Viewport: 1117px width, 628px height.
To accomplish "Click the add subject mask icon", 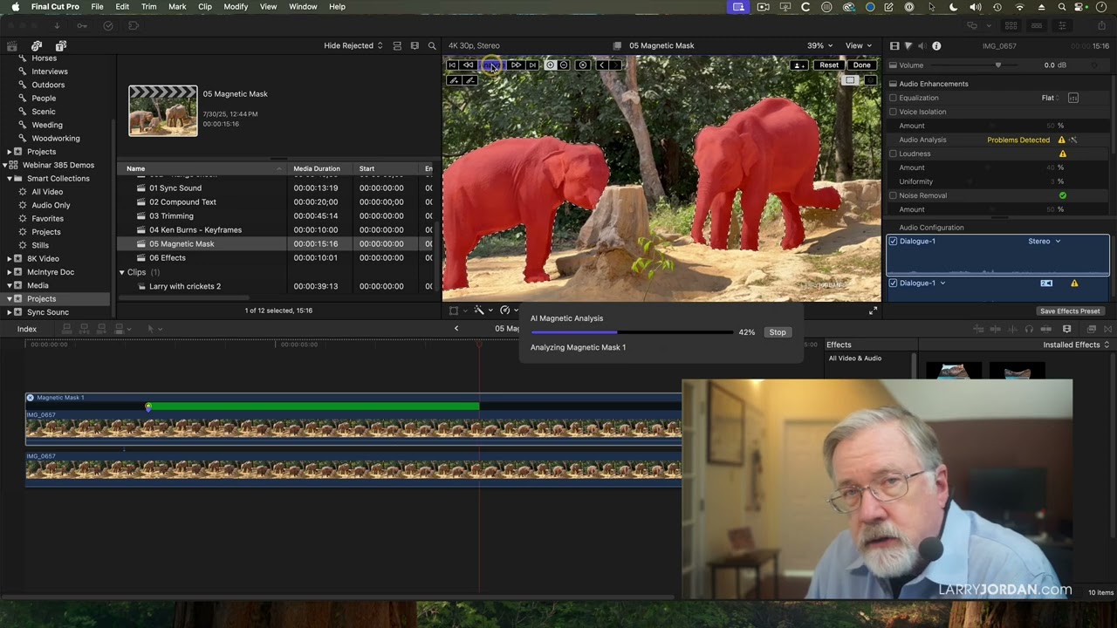I will pyautogui.click(x=799, y=65).
